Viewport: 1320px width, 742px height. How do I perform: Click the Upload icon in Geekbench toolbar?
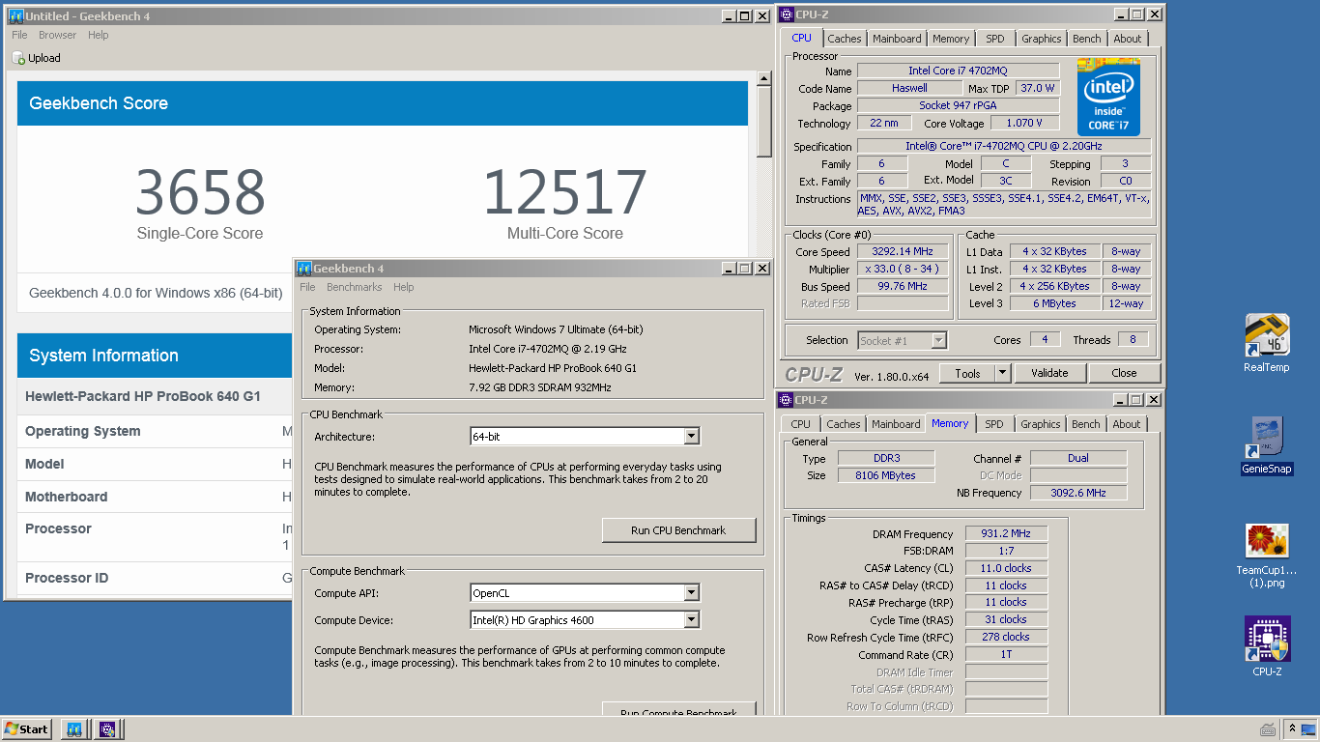point(19,58)
